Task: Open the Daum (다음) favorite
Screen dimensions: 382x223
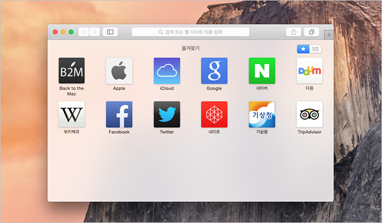Action: point(309,71)
